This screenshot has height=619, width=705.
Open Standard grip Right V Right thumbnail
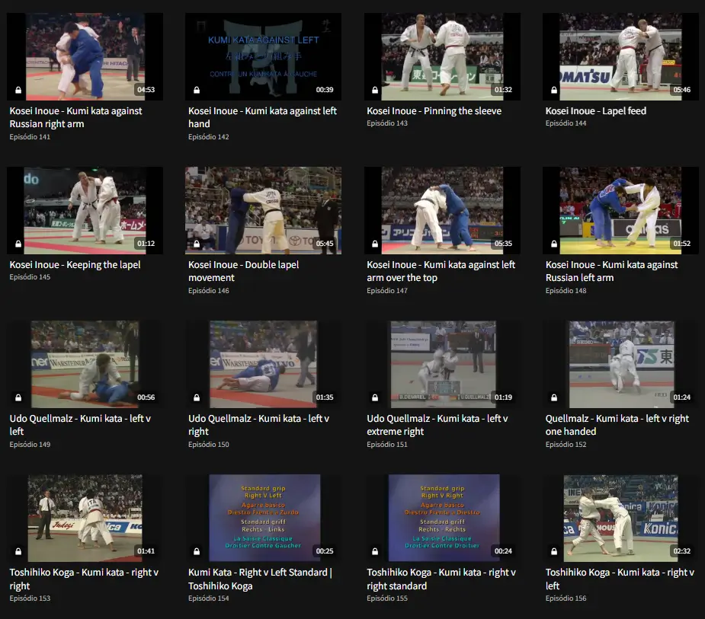[x=442, y=518]
